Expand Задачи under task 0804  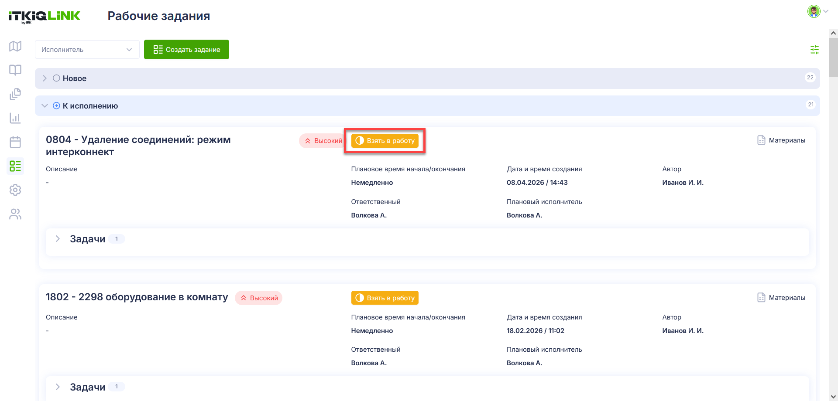[58, 239]
